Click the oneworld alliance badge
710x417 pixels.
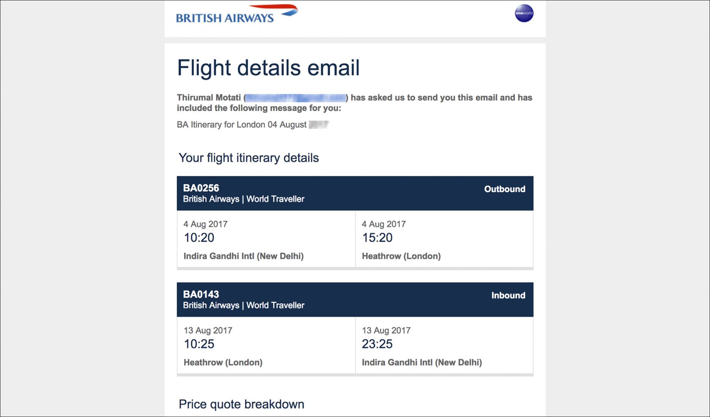coord(524,13)
